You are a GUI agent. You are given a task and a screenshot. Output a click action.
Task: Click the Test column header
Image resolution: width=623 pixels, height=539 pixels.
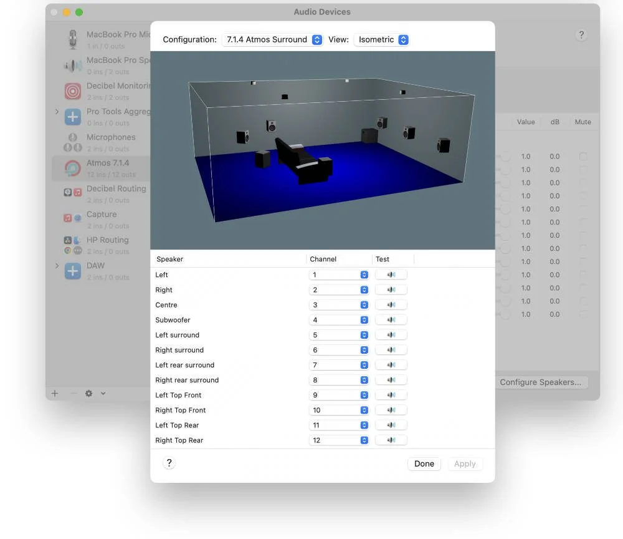(x=383, y=260)
